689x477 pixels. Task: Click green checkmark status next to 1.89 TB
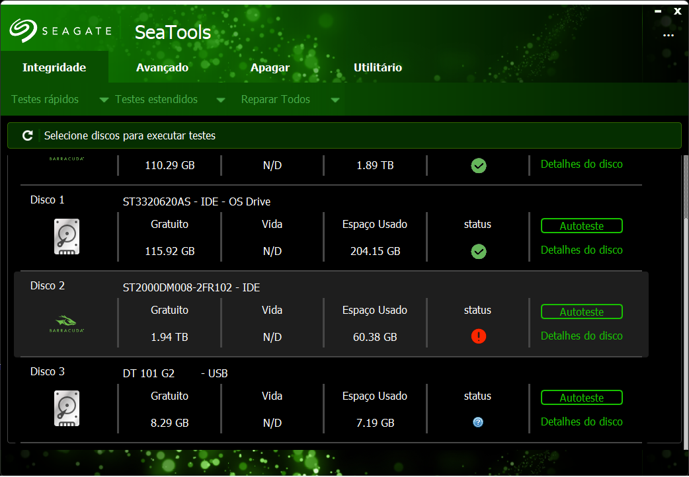[x=479, y=166]
